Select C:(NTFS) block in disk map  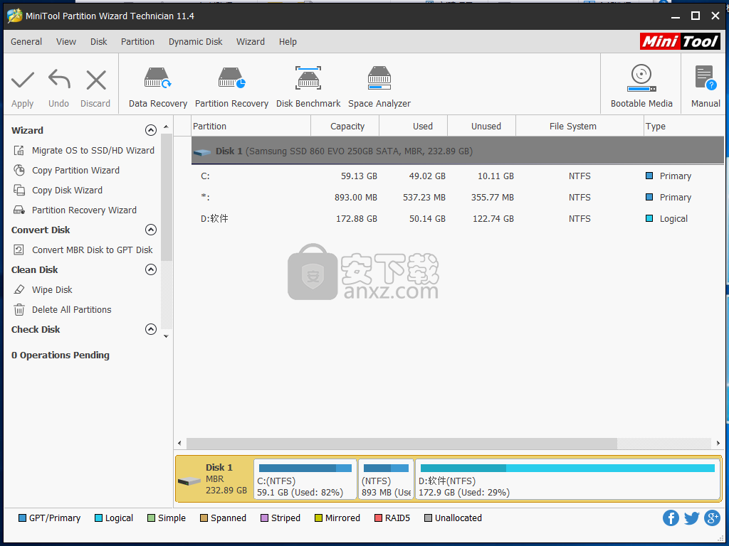(x=305, y=480)
